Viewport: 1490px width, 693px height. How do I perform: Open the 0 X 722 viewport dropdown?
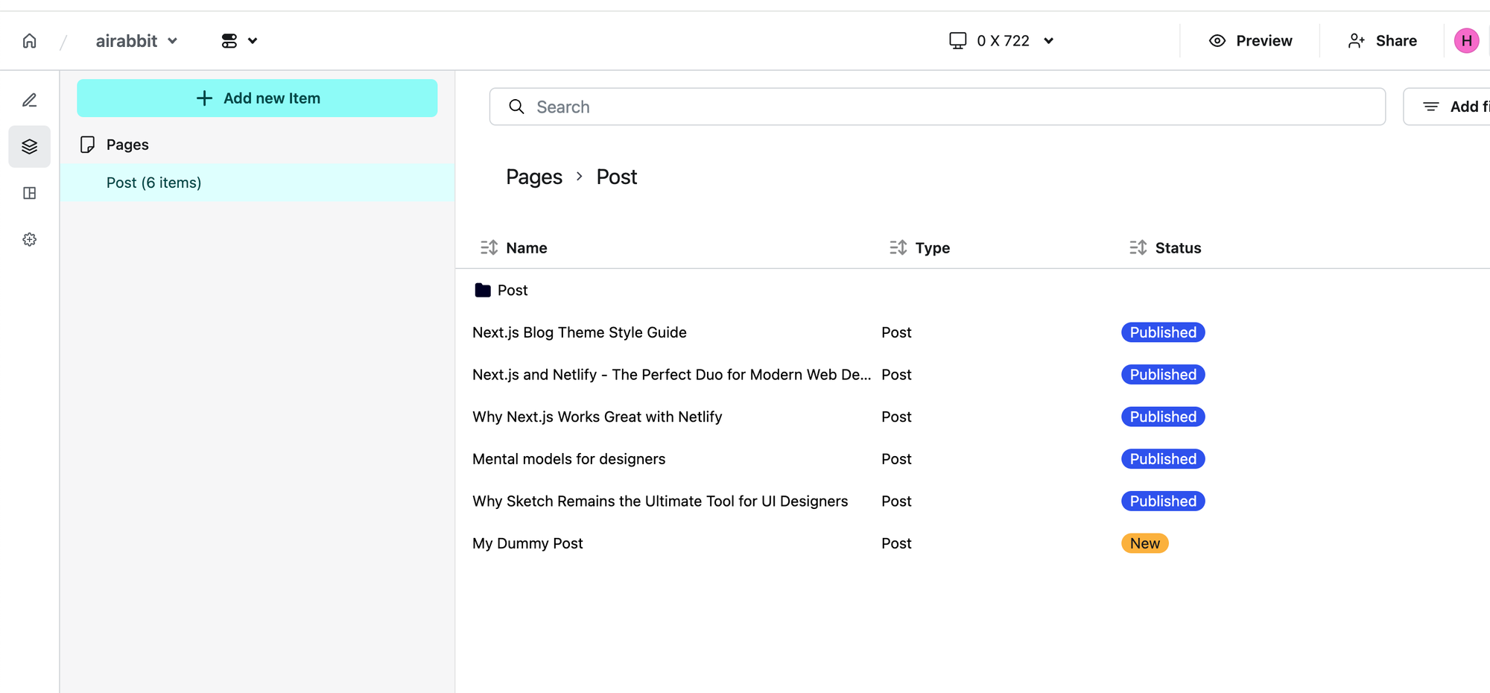pyautogui.click(x=1002, y=41)
